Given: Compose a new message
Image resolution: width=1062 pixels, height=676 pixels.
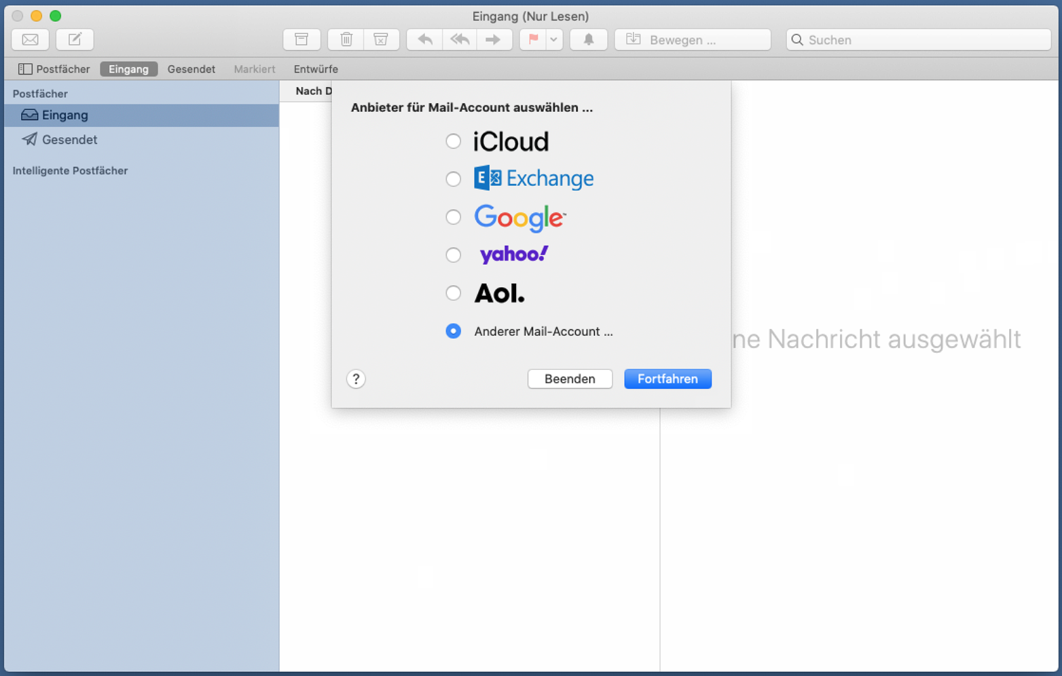Looking at the screenshot, I should pyautogui.click(x=75, y=40).
